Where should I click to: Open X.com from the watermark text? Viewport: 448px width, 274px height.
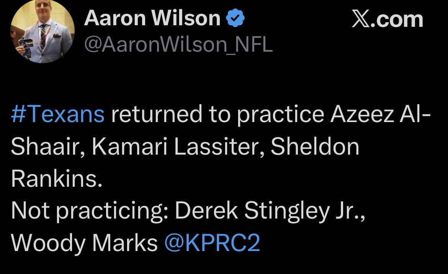pyautogui.click(x=387, y=18)
